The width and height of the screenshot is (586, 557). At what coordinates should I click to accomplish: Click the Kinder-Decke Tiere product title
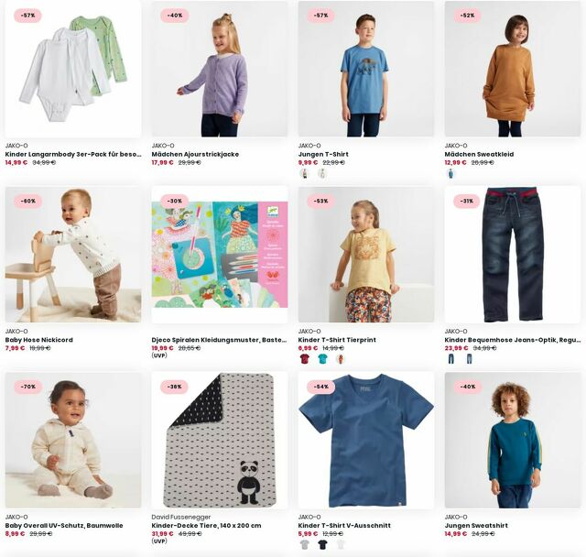point(206,525)
